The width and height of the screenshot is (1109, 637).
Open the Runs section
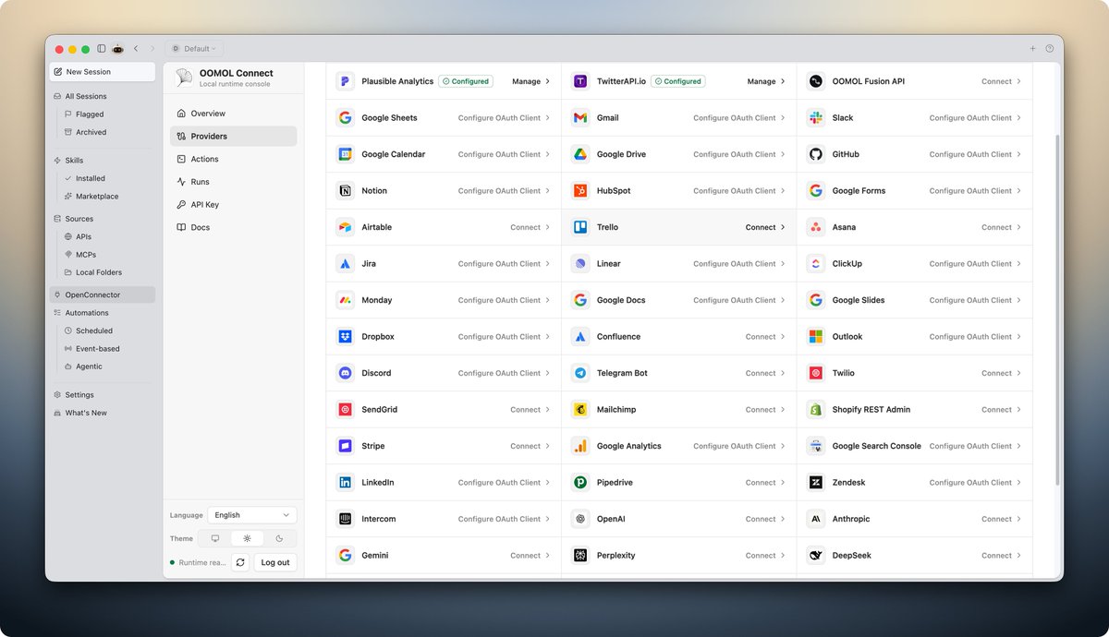pos(233,182)
